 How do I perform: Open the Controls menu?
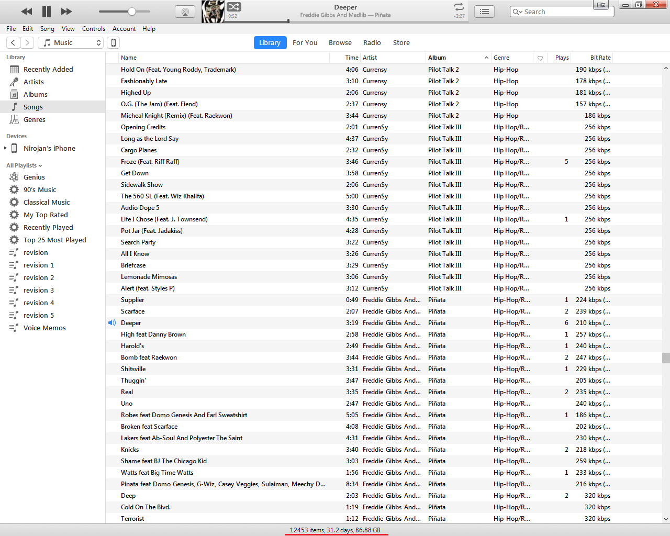[x=93, y=29]
